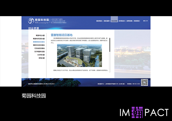172x121 pixels.
Task: Select 菊园科研总部大厦 in the sidebar
Action: (39, 39)
